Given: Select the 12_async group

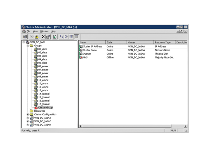Looking at the screenshot, I should coord(43,87).
